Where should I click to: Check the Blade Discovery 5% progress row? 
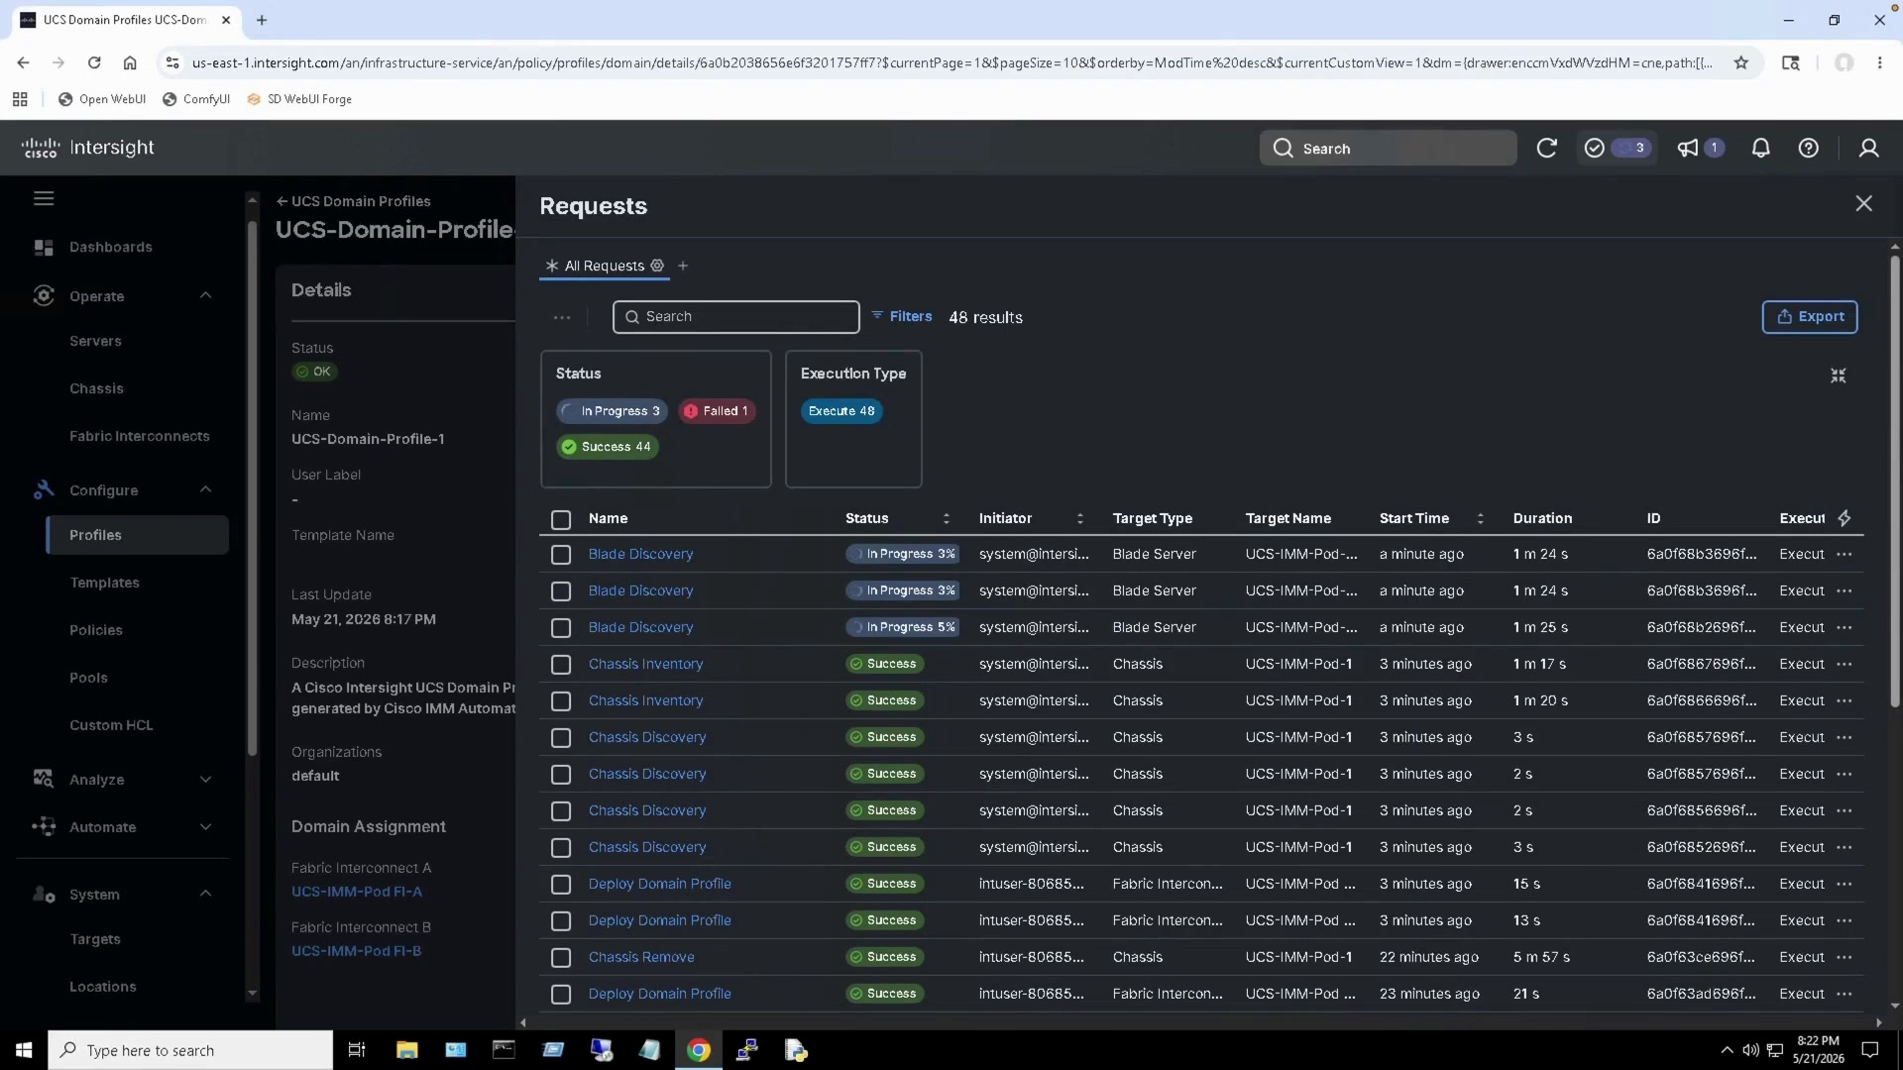[x=561, y=628]
